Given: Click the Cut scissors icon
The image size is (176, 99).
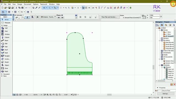Looking at the screenshot, I should 16,8.
